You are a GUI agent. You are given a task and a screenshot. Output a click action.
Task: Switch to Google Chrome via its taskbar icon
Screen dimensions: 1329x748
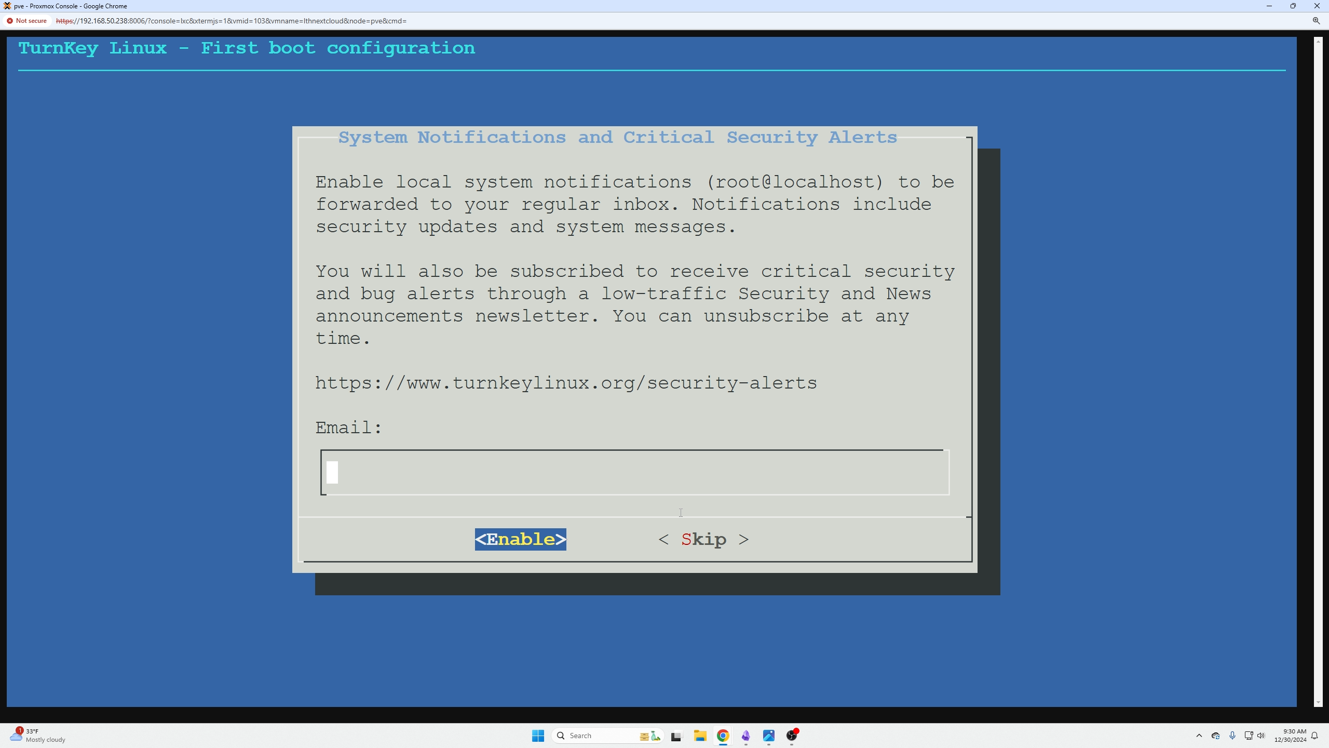(x=723, y=736)
